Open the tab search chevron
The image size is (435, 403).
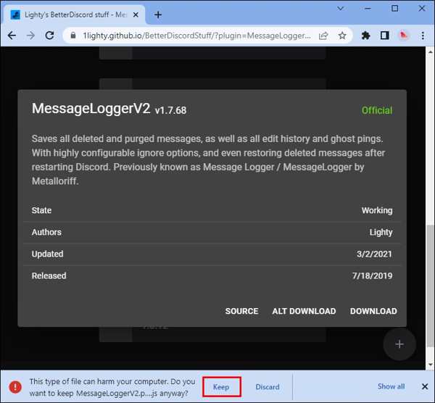click(x=341, y=9)
